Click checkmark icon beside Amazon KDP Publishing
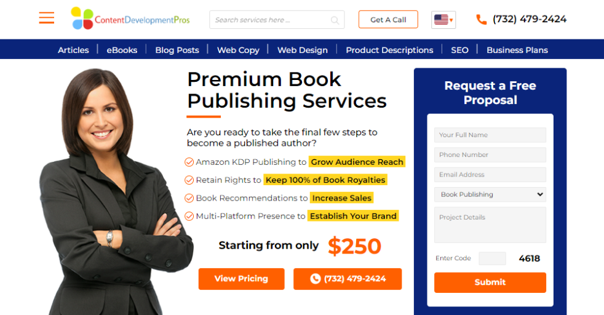This screenshot has height=315, width=604. pos(189,162)
